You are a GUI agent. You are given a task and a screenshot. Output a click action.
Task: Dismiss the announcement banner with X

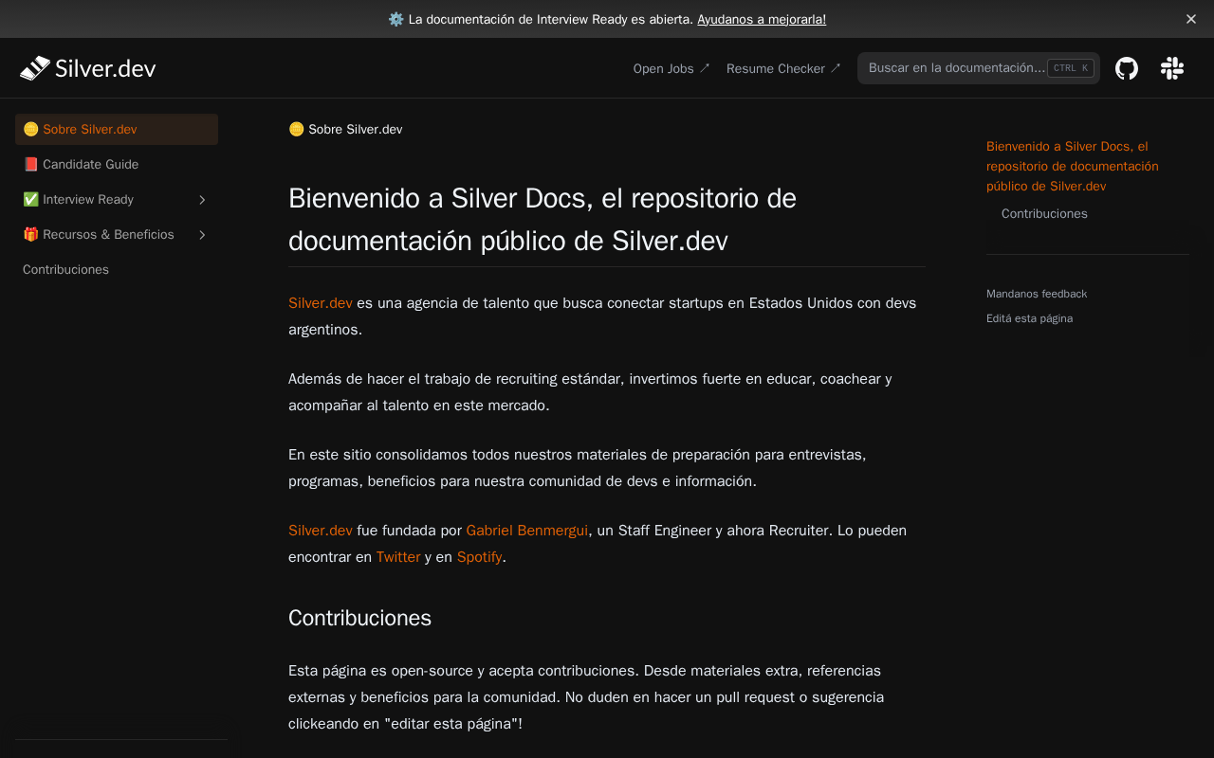[1191, 19]
